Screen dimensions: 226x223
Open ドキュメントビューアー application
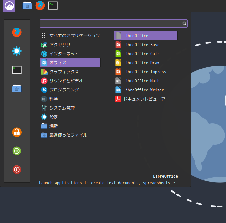[x=146, y=99]
